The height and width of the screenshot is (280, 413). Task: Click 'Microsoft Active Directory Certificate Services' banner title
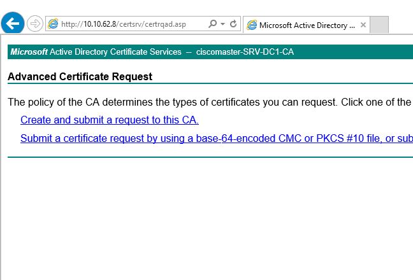96,52
